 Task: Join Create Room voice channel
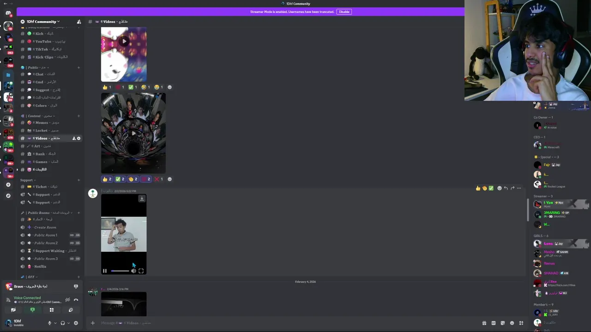[51, 227]
